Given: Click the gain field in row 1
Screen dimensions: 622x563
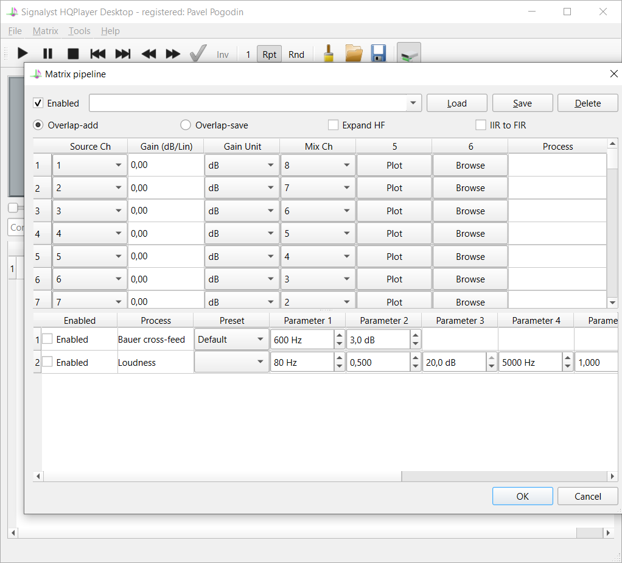Looking at the screenshot, I should [x=166, y=165].
